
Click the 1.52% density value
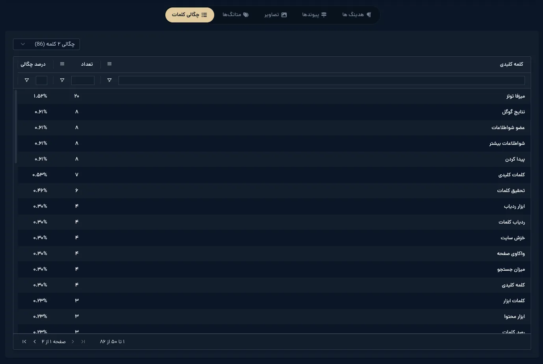(x=40, y=96)
